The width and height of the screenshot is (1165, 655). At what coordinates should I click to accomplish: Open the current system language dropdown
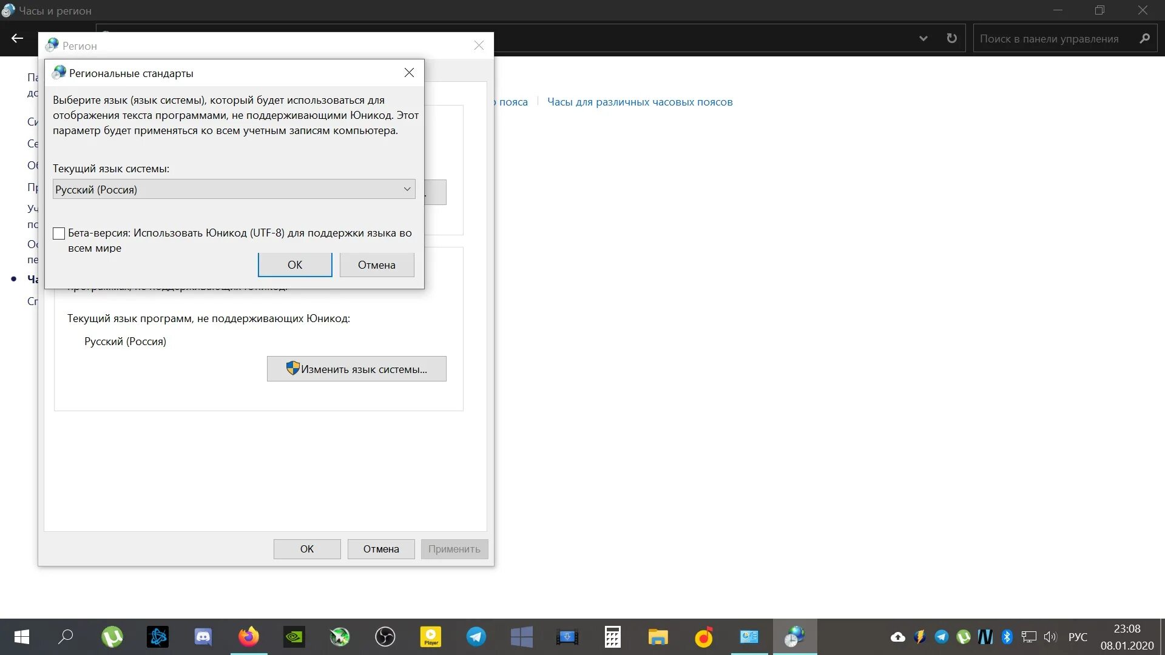[x=234, y=189]
